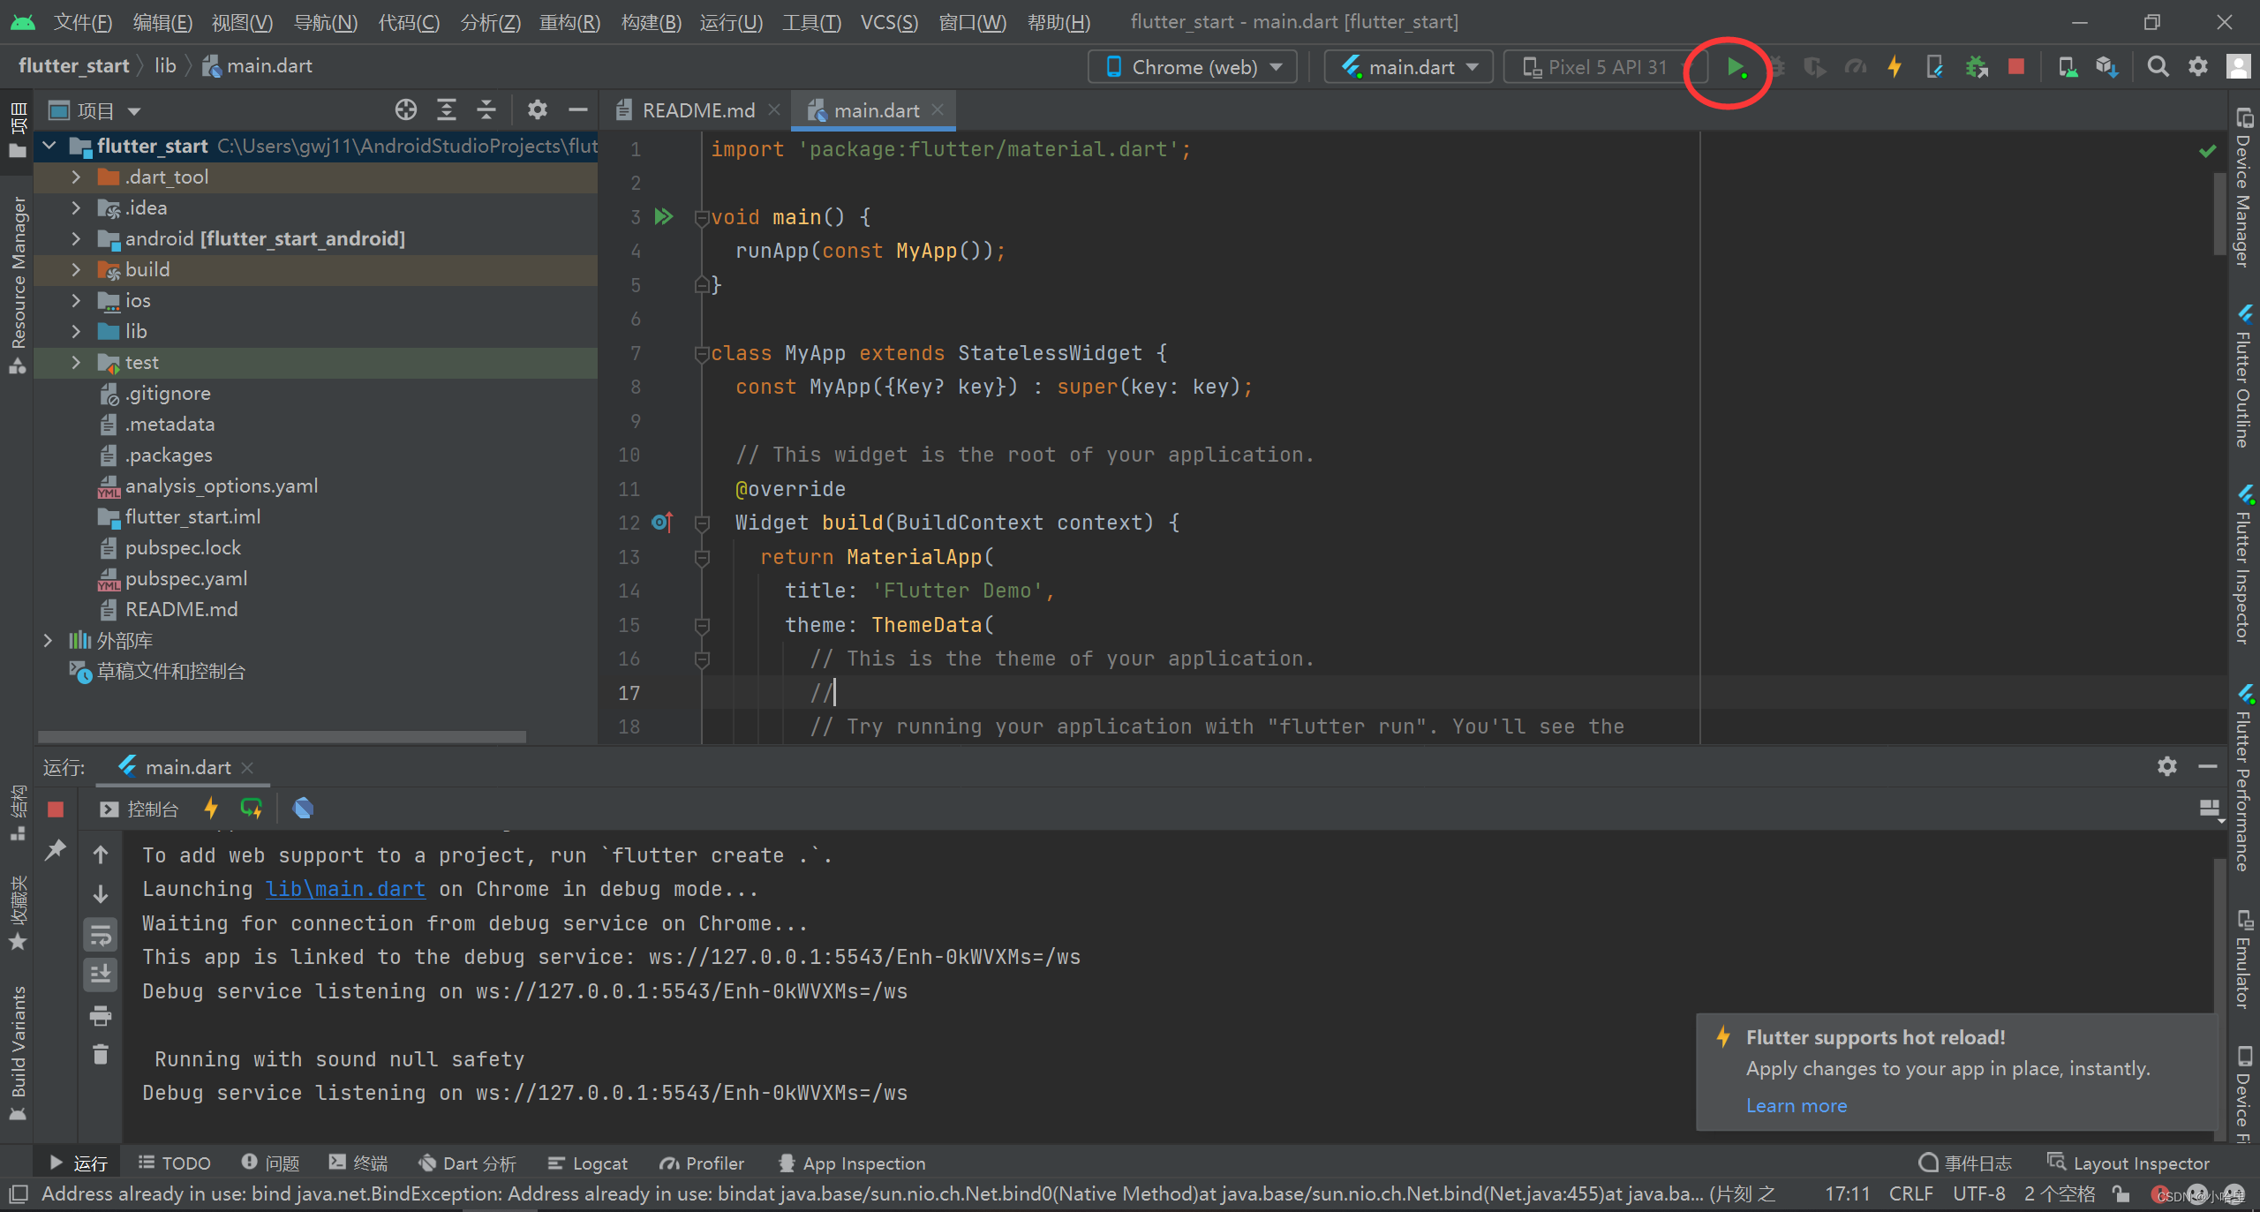Open the Chrome (web) device dropdown
The image size is (2260, 1212).
pos(1193,67)
